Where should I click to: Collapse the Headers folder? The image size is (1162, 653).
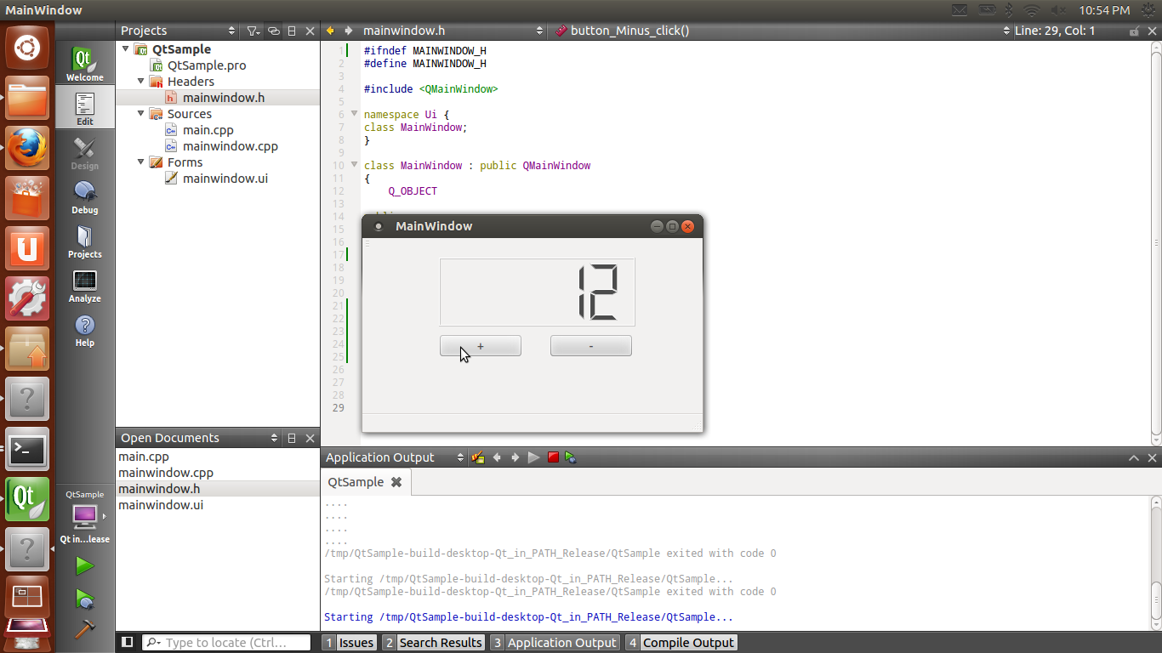click(141, 82)
